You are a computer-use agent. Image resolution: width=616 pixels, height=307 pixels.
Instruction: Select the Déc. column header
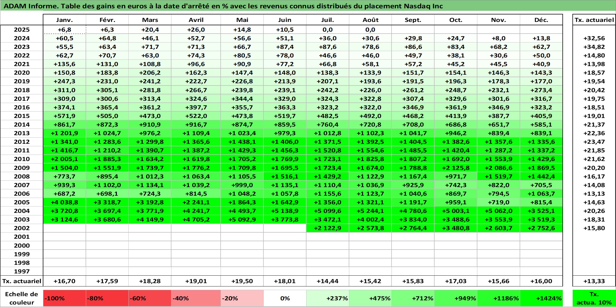541,20
